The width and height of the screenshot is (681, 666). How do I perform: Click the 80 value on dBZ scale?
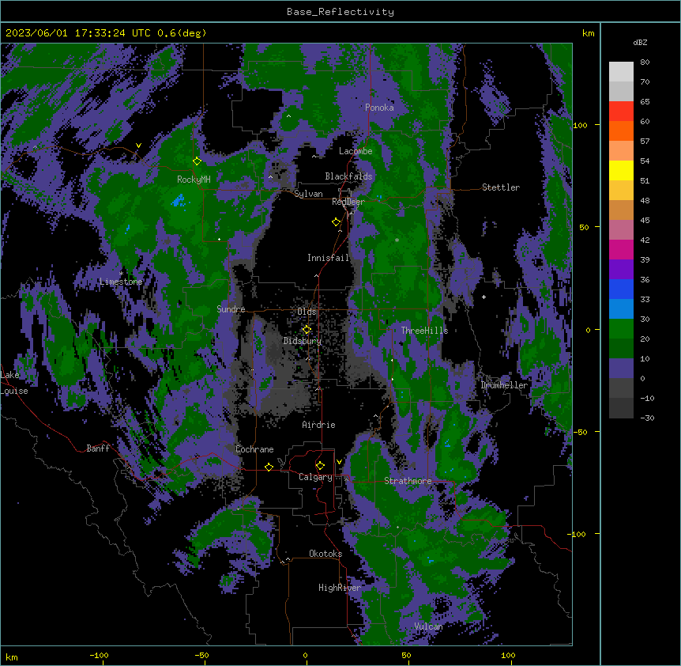(645, 62)
